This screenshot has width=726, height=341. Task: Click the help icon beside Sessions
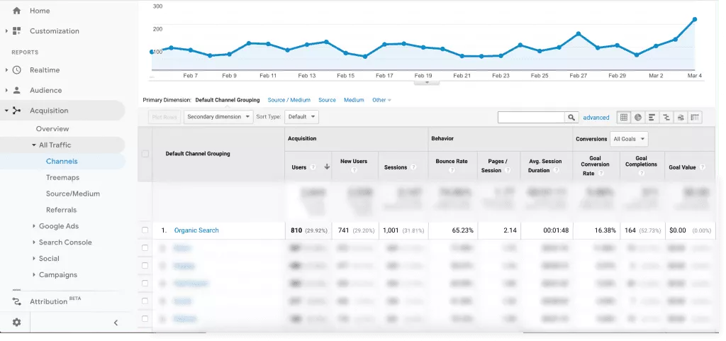tap(413, 167)
